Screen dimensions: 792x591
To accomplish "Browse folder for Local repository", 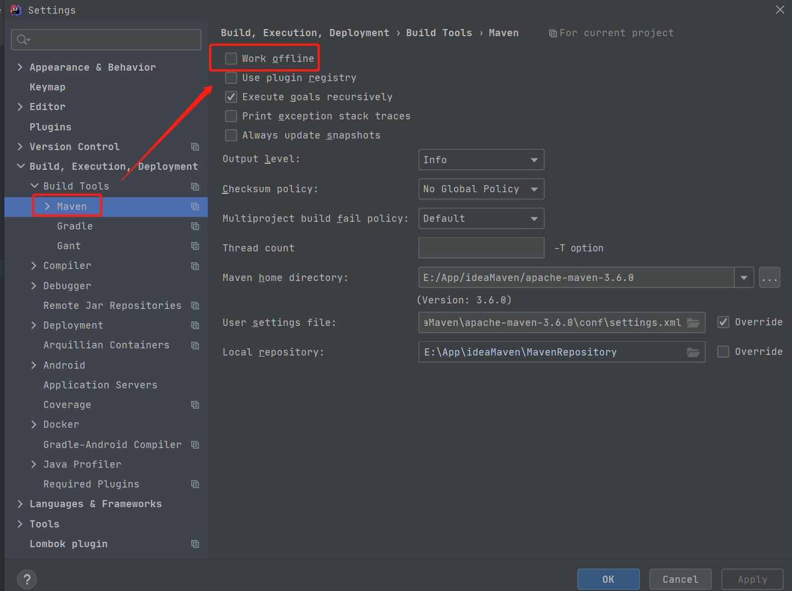I will pyautogui.click(x=693, y=352).
